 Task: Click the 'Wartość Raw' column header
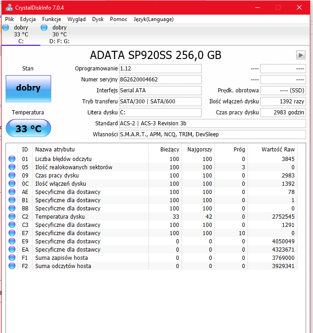click(x=273, y=150)
